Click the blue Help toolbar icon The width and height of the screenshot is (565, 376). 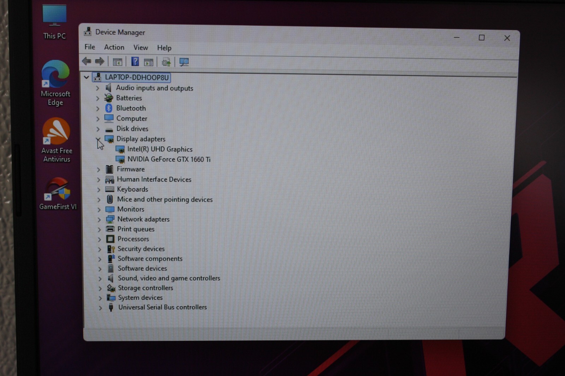135,62
